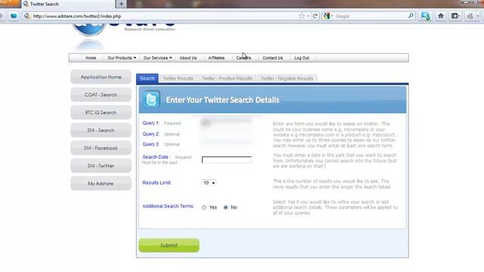Click the SNI - Facebook sidebar button

point(101,148)
